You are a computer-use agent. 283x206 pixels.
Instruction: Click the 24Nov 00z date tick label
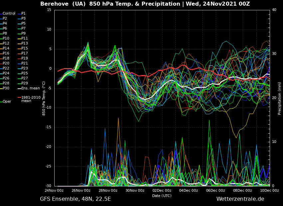coord(54,191)
